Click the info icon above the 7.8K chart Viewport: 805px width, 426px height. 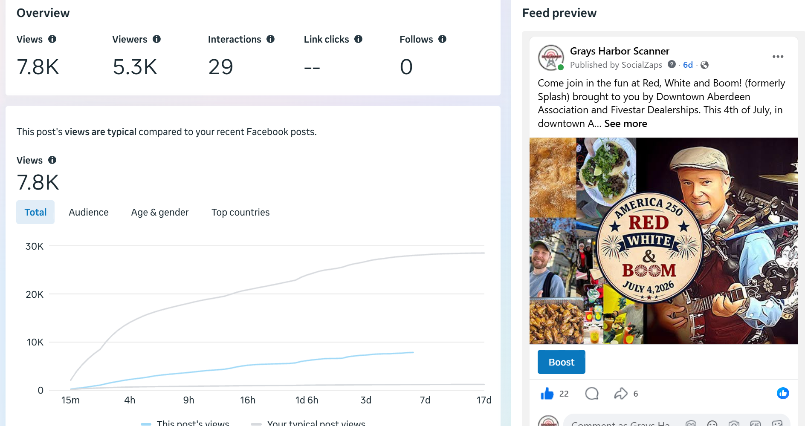[52, 160]
